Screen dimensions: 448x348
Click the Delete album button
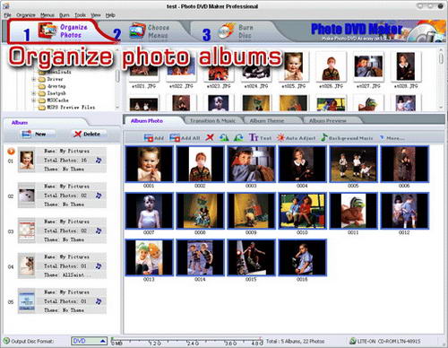coord(87,134)
